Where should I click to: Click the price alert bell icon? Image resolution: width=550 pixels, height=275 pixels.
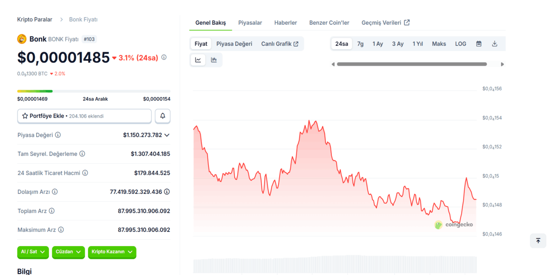click(x=163, y=116)
